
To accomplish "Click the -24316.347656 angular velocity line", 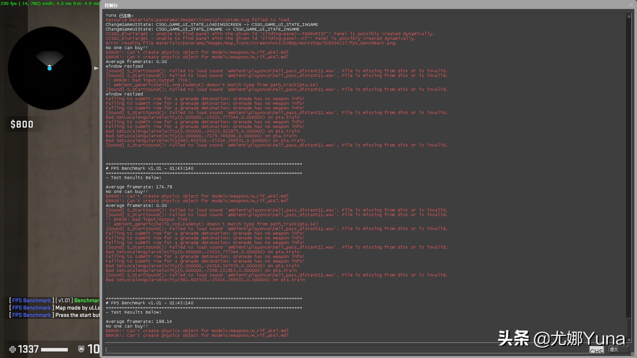I will [202, 266].
